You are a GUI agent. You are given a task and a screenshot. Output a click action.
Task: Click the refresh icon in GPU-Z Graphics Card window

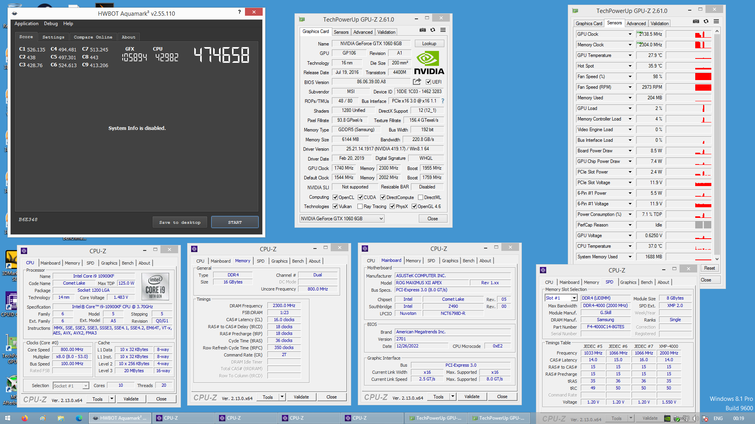[433, 30]
